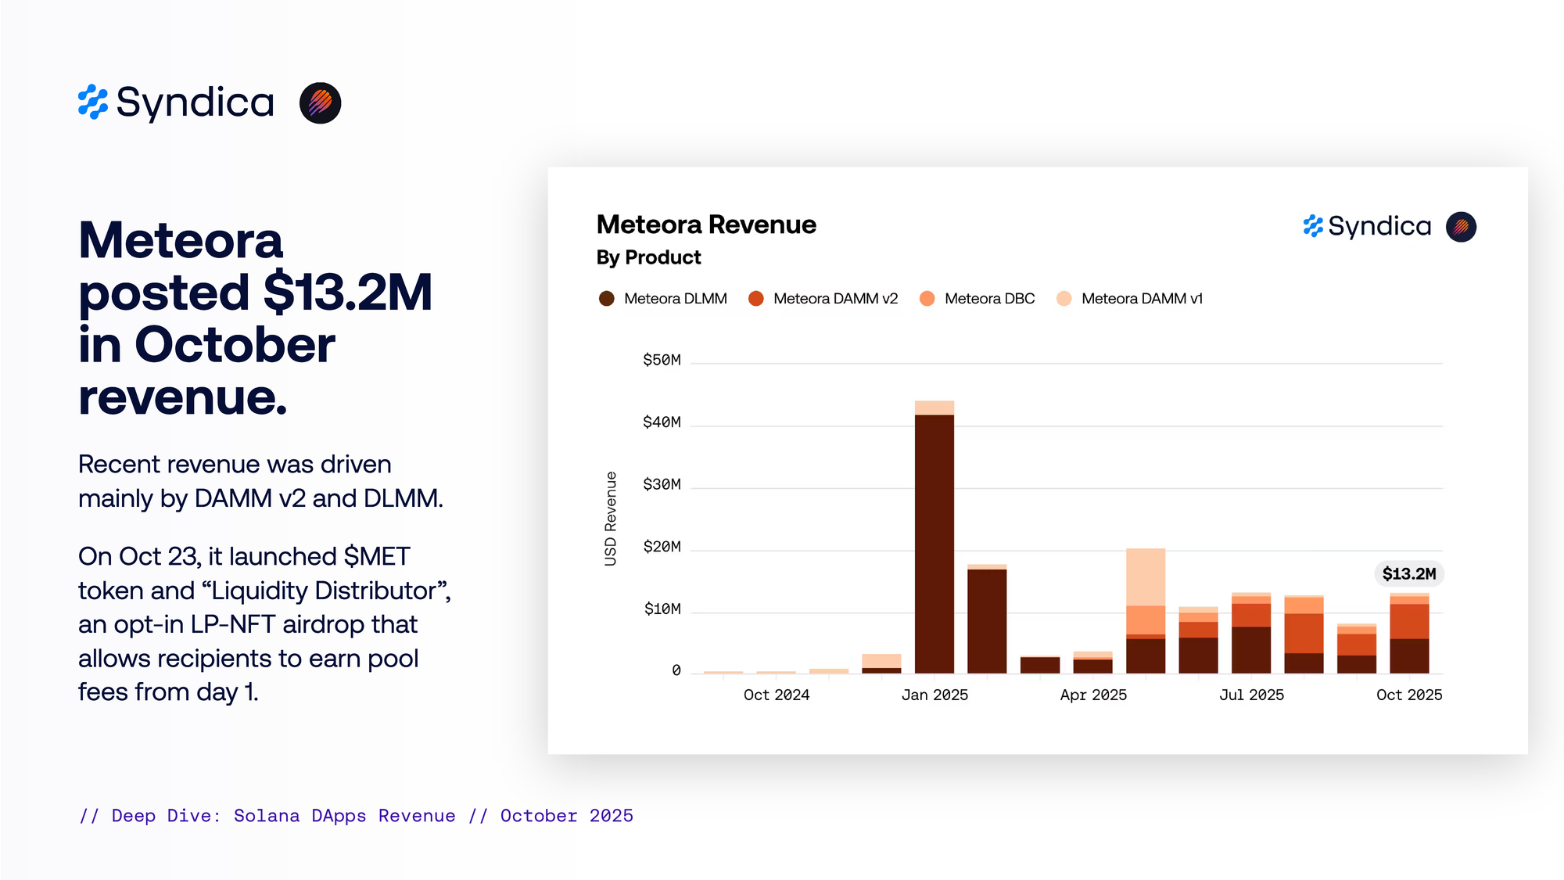1564x880 pixels.
Task: Select the October 2025 stacked bar
Action: click(x=1408, y=634)
